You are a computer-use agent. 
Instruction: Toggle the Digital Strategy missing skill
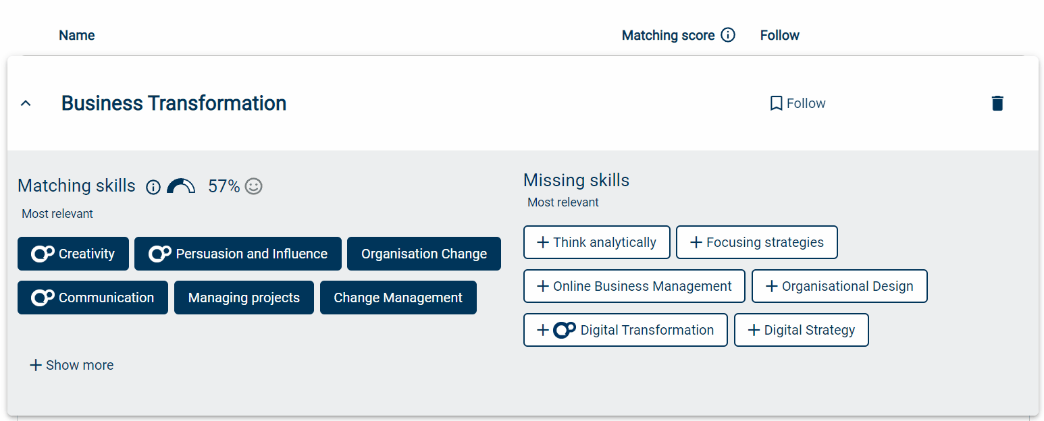pos(801,330)
